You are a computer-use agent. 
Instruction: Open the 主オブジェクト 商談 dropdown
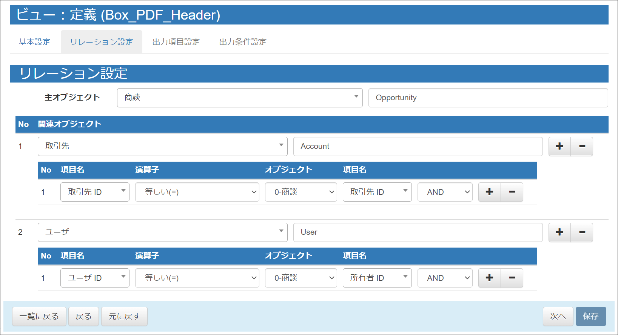(239, 98)
